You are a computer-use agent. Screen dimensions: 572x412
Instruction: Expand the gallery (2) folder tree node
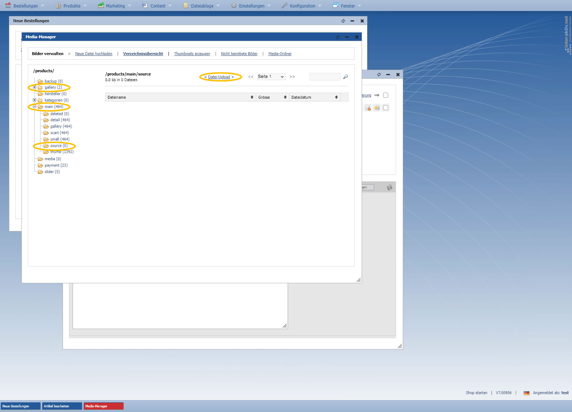tap(35, 88)
